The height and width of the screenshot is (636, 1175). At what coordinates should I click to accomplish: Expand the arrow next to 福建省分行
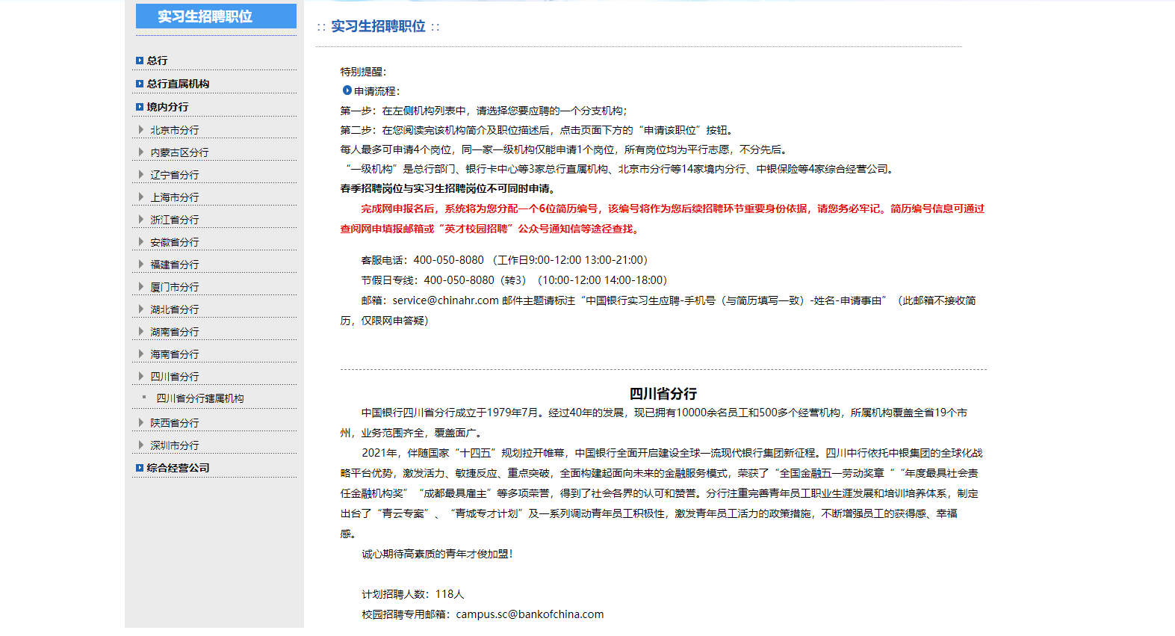coord(141,264)
